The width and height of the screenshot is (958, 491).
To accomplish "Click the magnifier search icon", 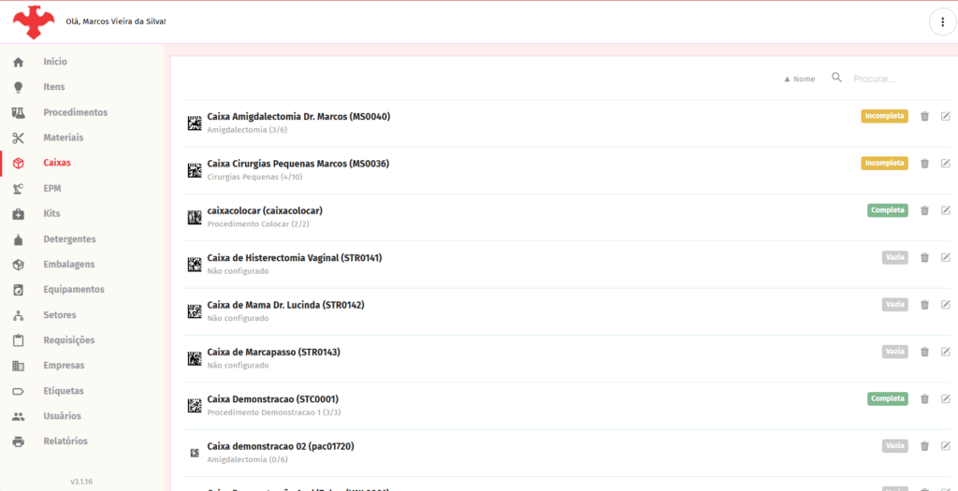I will 836,79.
